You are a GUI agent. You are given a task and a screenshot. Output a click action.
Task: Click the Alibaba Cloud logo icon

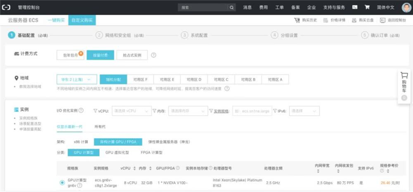(x=6, y=7)
